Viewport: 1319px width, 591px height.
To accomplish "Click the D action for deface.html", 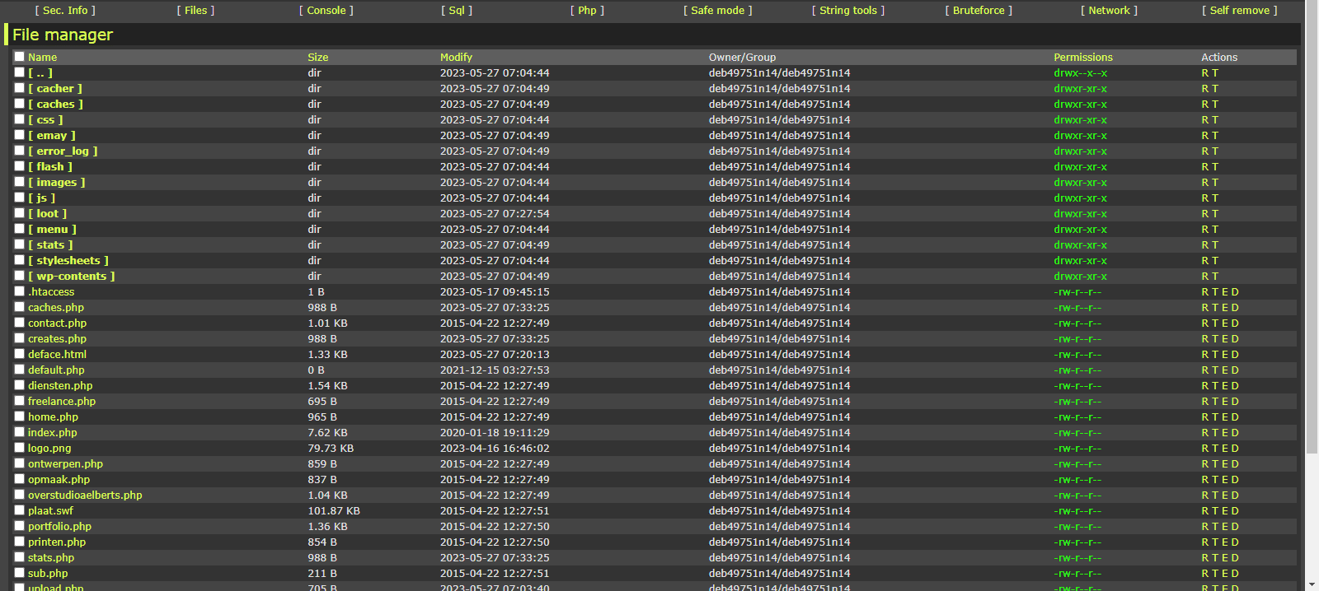I will tap(1235, 355).
